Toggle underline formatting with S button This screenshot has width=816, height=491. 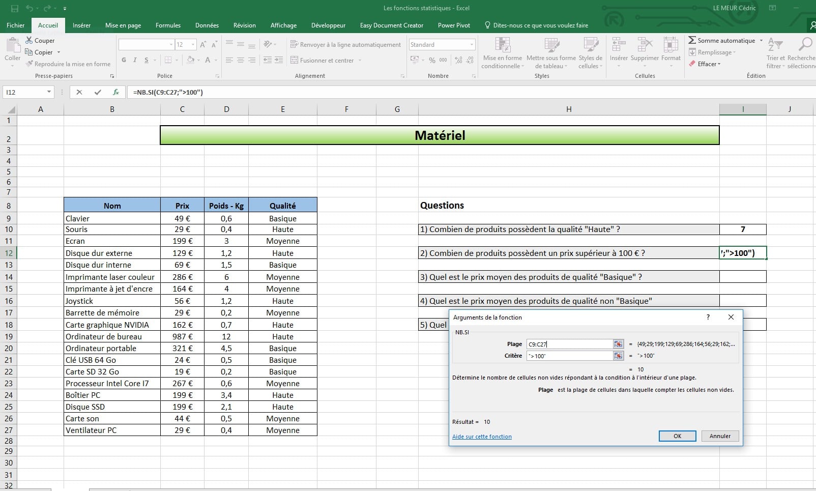146,60
